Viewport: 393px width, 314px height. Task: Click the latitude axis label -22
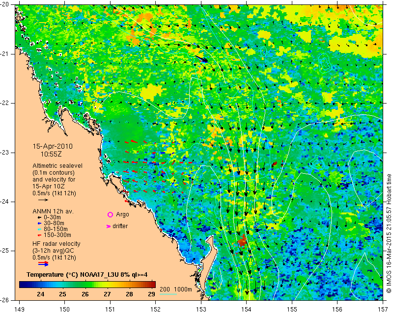[5, 103]
